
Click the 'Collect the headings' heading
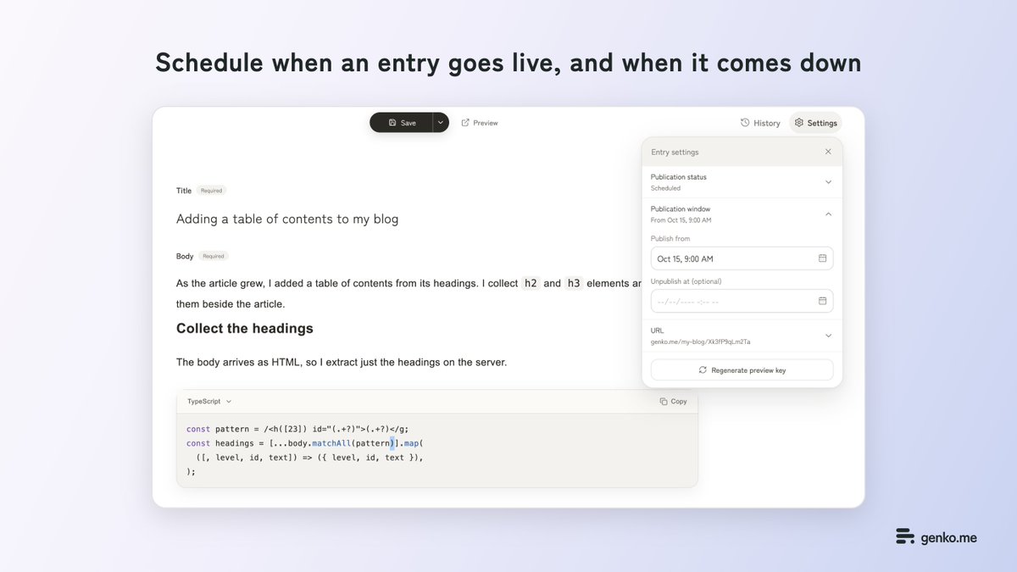tap(245, 329)
